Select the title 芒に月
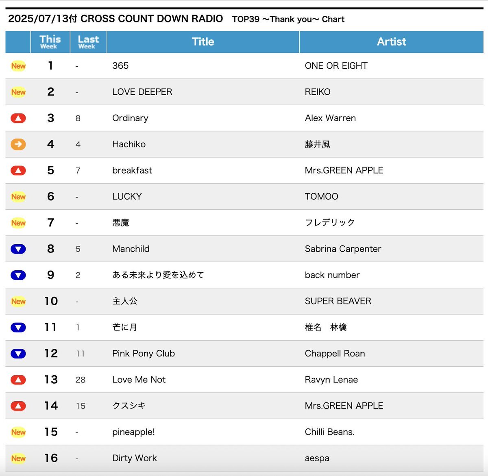This screenshot has width=488, height=476. point(125,327)
